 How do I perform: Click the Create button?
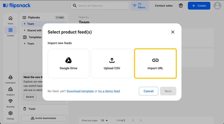pos(199,6)
